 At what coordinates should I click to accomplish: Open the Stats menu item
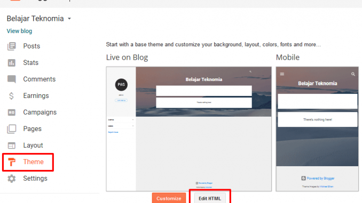(31, 63)
